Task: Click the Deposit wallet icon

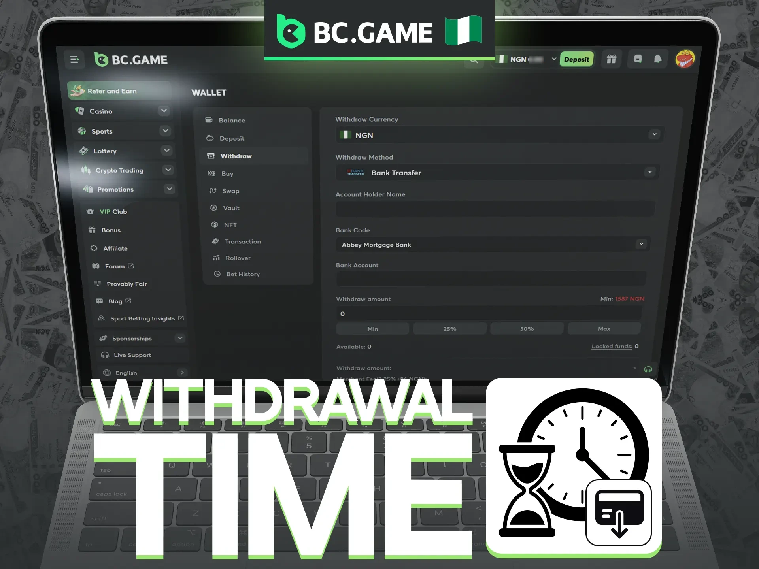Action: tap(212, 138)
